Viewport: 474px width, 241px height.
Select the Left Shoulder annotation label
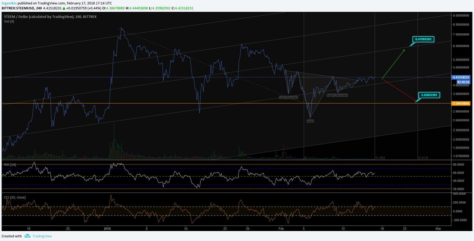[x=288, y=97]
